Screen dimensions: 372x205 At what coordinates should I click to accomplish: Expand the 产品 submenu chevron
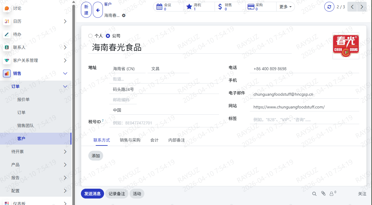pos(65,165)
